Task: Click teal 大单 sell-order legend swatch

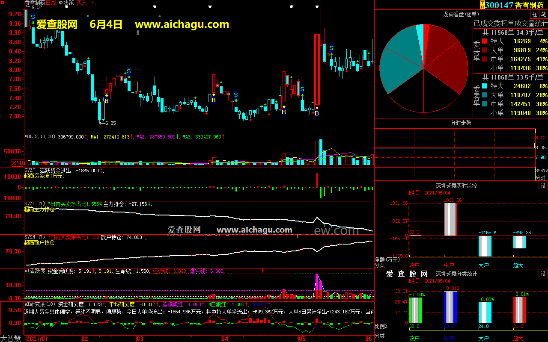Action: coord(485,95)
